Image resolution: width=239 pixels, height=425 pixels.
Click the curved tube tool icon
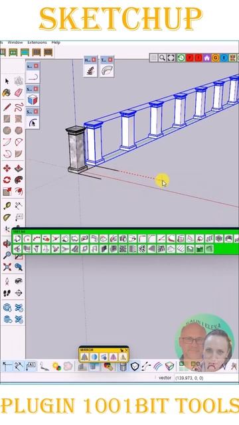coord(106,71)
